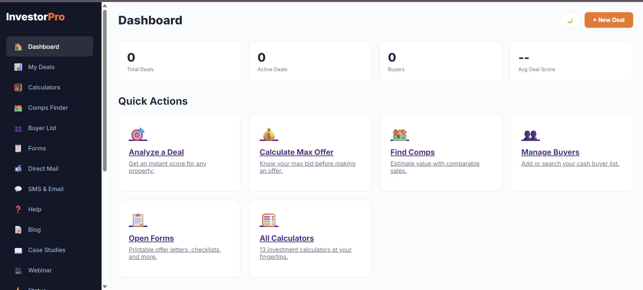Click the sidebar scrollbar up arrow
643x290 pixels.
[105, 6]
